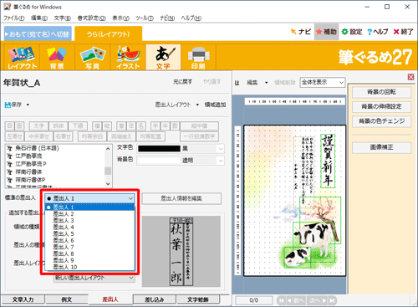Expand the 保存 dropdown arrow
Image resolution: width=418 pixels, height=307 pixels.
click(28, 105)
